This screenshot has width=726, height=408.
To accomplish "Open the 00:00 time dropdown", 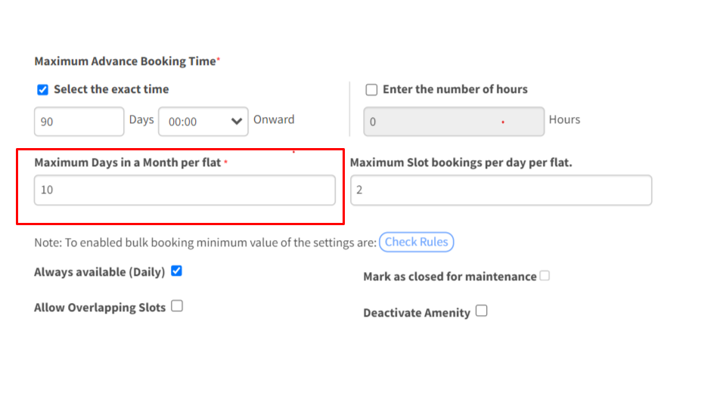I will tap(203, 122).
